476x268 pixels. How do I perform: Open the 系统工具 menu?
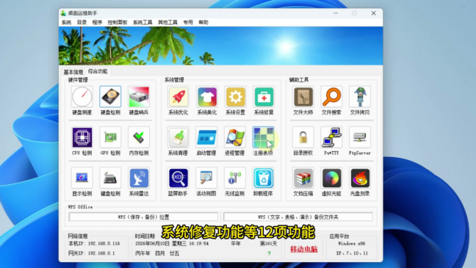(143, 23)
